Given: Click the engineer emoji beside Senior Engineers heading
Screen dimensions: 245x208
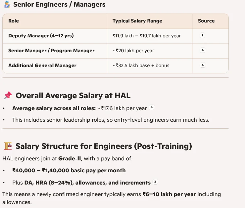Looking at the screenshot, I should click(7, 5).
